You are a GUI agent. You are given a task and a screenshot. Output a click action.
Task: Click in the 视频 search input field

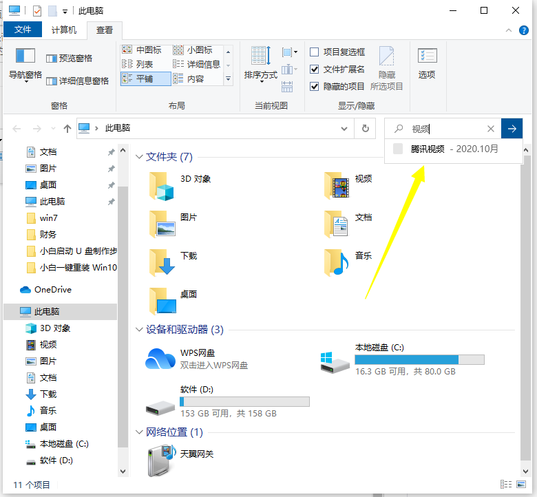tap(447, 129)
